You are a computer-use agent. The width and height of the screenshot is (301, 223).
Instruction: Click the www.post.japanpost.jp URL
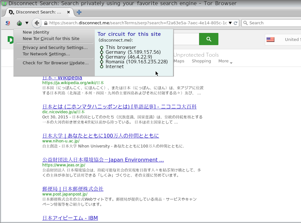point(65,194)
